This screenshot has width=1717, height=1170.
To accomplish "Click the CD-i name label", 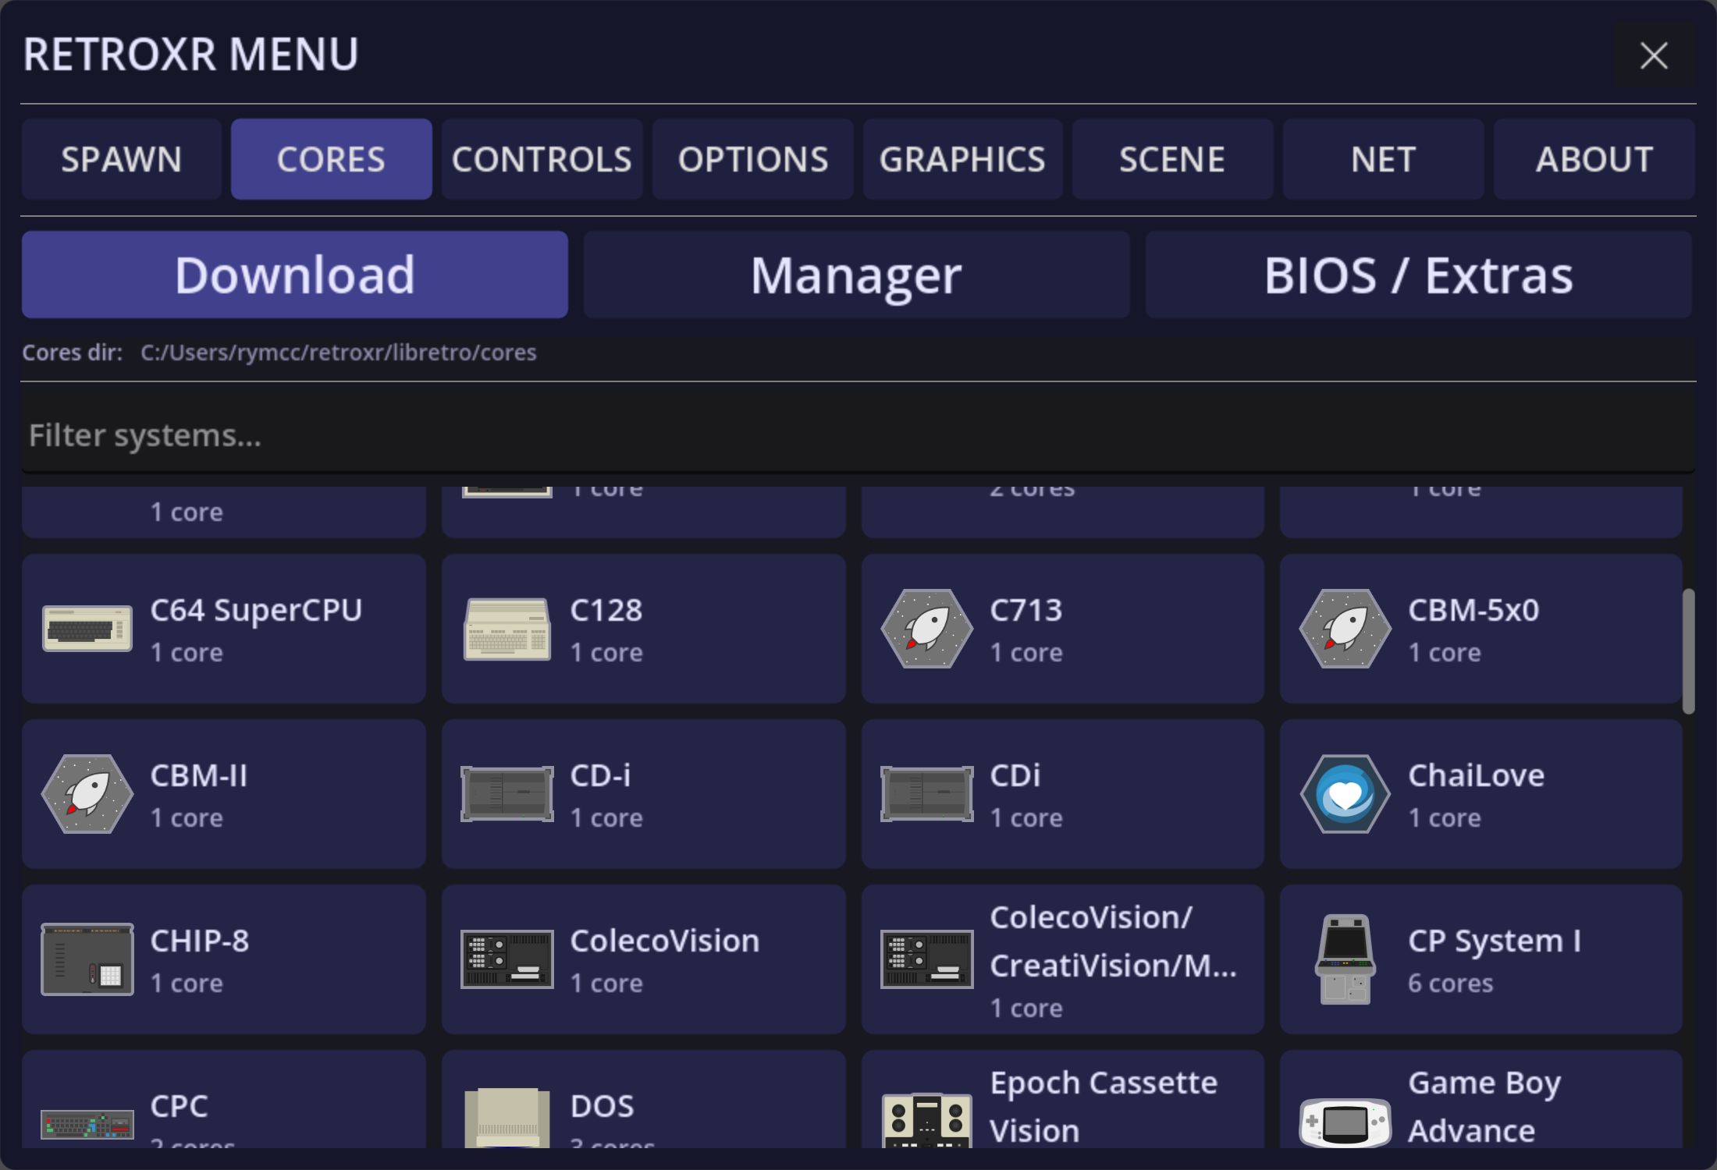I will click(600, 775).
